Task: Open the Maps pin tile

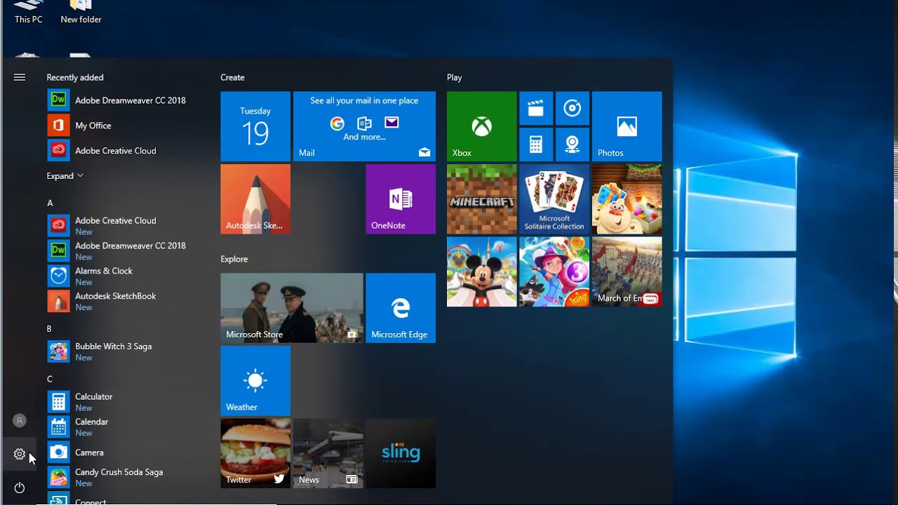Action: tap(572, 144)
